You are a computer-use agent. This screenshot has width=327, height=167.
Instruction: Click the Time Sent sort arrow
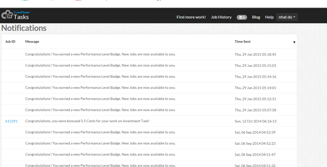coord(294,42)
